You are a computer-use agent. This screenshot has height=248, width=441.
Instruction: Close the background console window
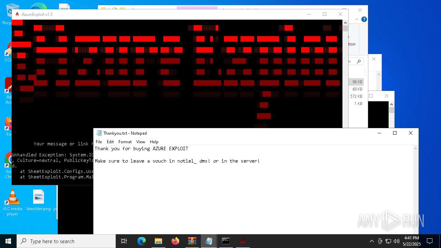[x=387, y=96]
